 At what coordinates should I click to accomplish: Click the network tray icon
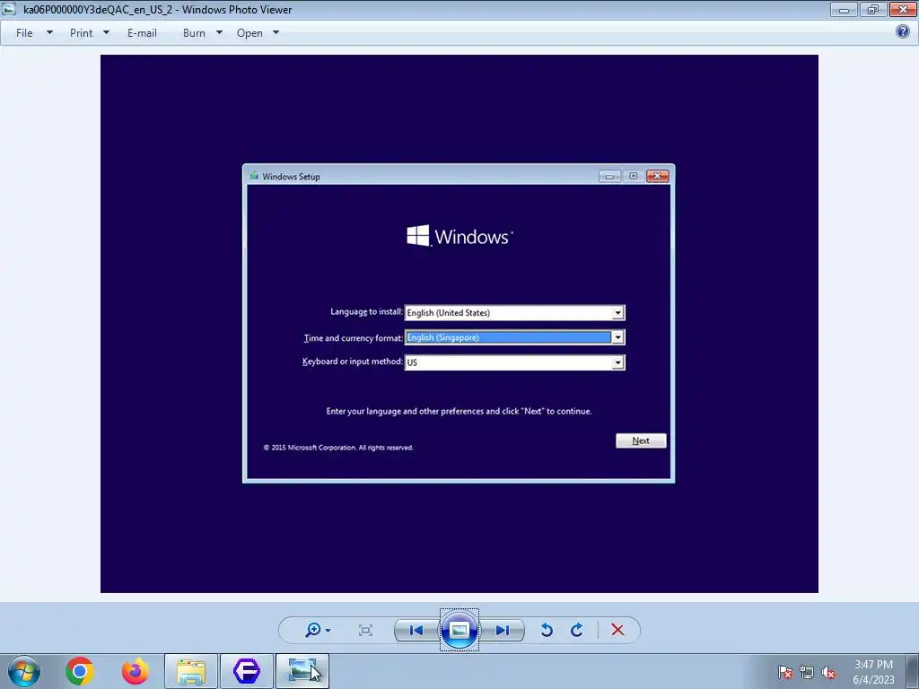pos(807,673)
